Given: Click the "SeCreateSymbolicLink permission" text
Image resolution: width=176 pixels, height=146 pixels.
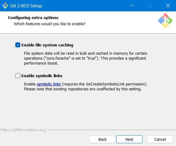Looking at the screenshot, I should point(116,84).
